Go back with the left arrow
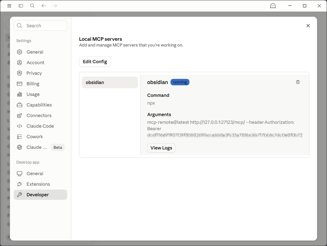327x246 pixels. [44, 6]
